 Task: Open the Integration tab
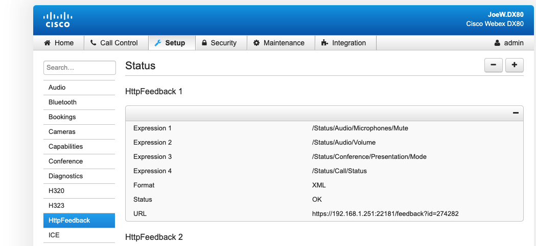[345, 43]
